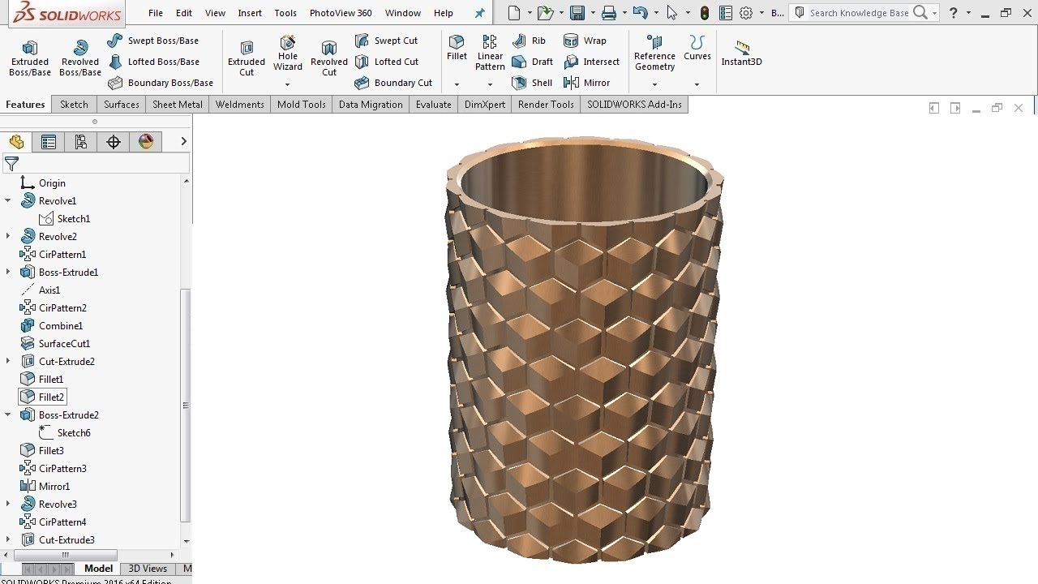The width and height of the screenshot is (1038, 584).
Task: Expand the Revolve3 feature node
Action: (8, 504)
